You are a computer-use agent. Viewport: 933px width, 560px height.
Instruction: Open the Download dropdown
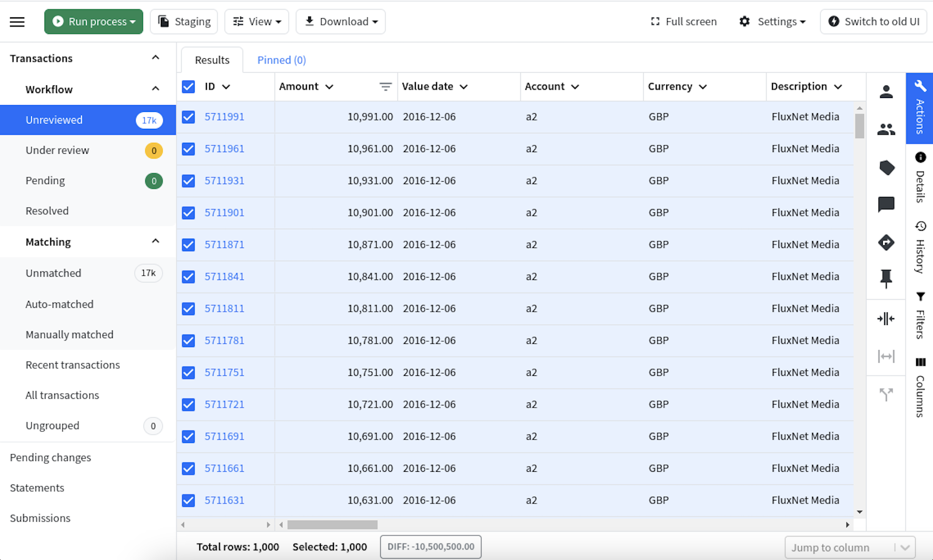340,21
